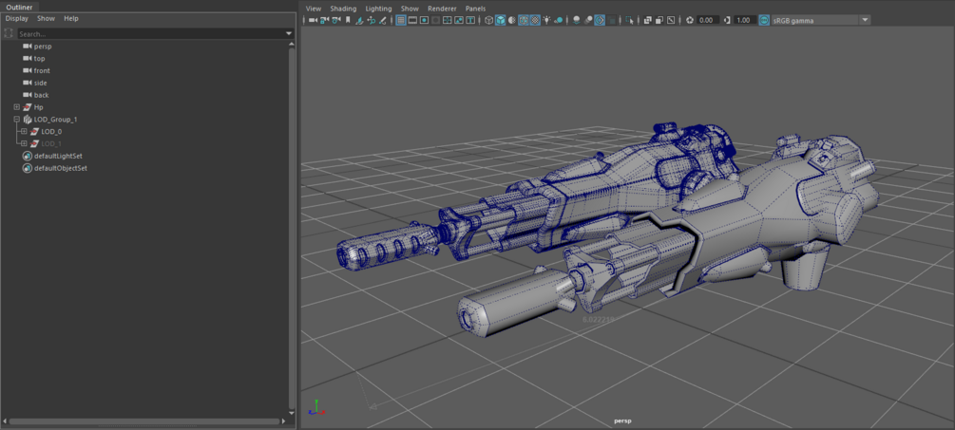Click the Motion Blur icon
The height and width of the screenshot is (430, 955).
(x=588, y=20)
